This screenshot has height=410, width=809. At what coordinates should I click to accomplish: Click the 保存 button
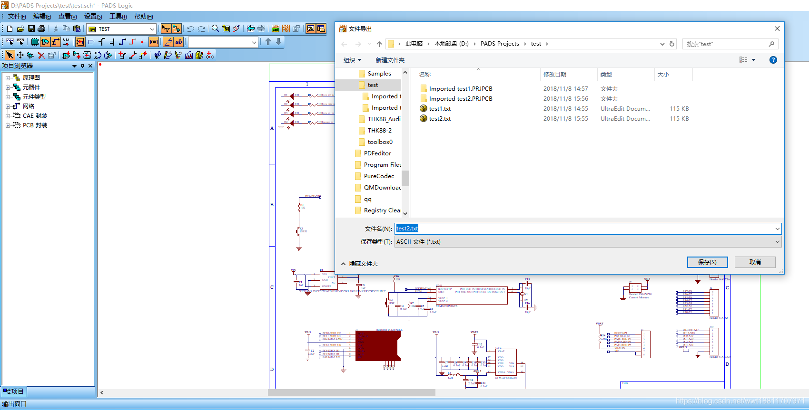707,262
